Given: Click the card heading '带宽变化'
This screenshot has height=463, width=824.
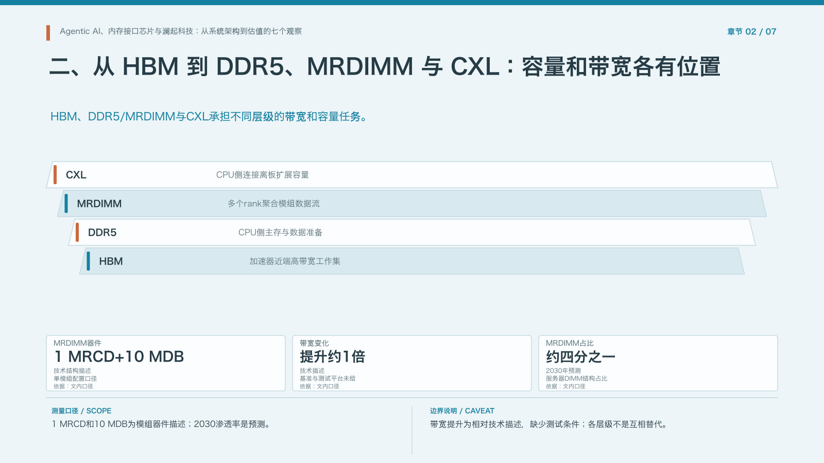Looking at the screenshot, I should click(x=314, y=343).
